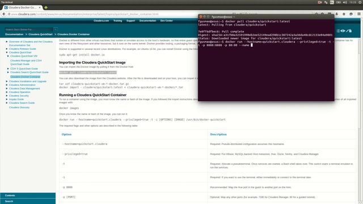Click the page vertical scrollbar
Viewport: 363px width, 204px height.
[360, 121]
